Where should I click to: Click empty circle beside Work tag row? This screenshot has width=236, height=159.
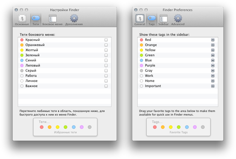point(141,76)
